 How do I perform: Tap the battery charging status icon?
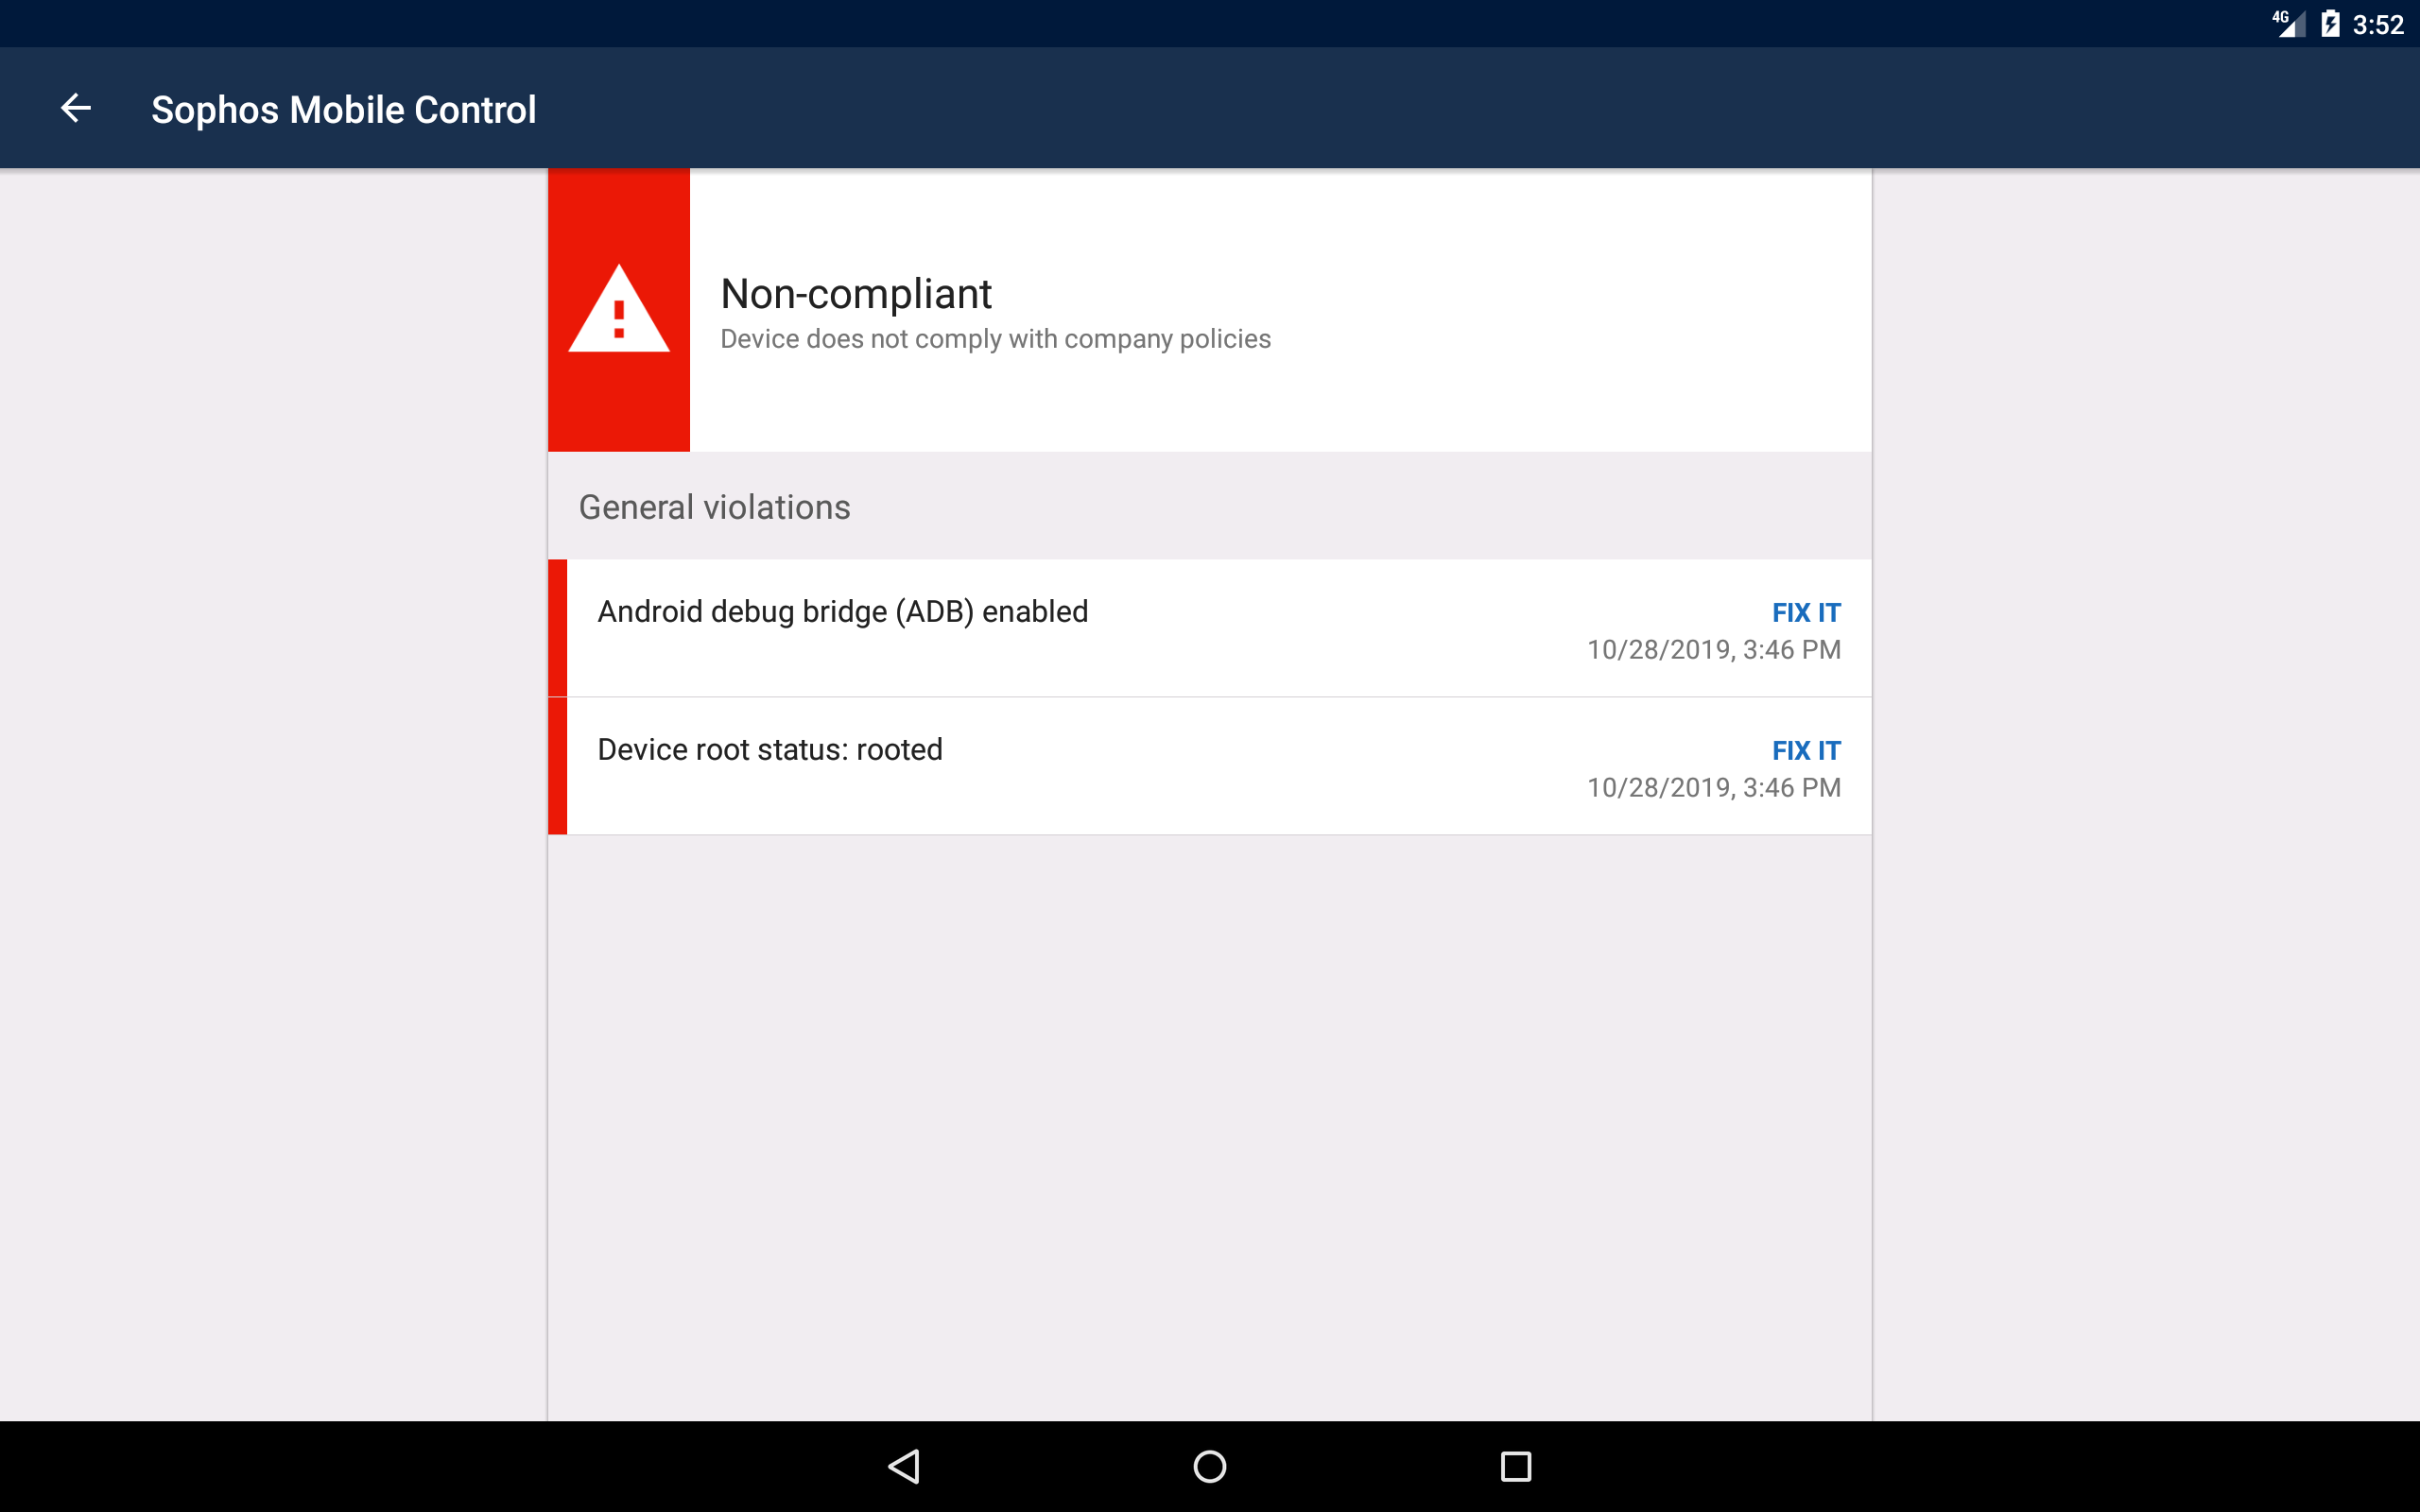pos(2330,24)
